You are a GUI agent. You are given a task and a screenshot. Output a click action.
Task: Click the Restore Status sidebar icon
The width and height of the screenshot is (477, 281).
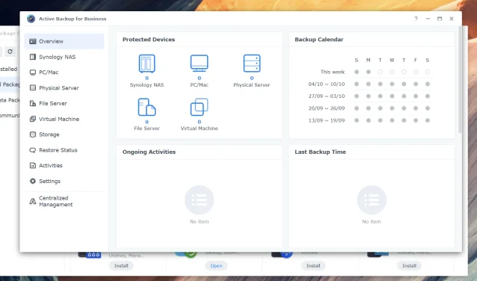(x=33, y=150)
